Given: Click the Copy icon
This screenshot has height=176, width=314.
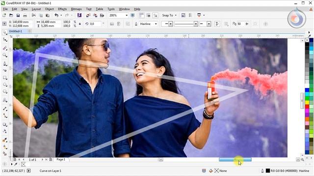Looking at the screenshot, I should click(41, 15).
